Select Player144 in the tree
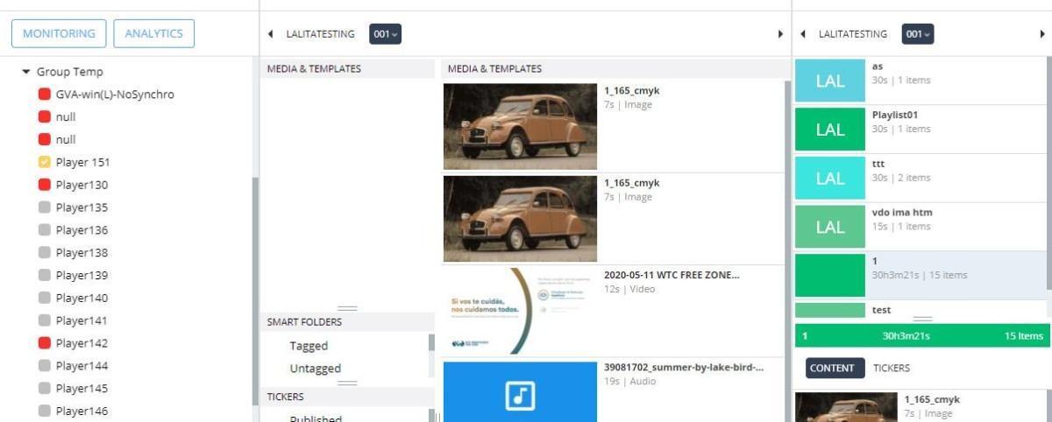The image size is (1052, 422). [82, 366]
